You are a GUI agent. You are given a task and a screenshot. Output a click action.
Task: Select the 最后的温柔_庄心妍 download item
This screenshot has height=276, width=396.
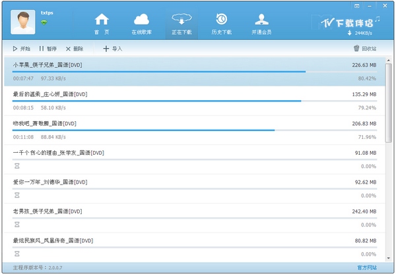(195, 101)
